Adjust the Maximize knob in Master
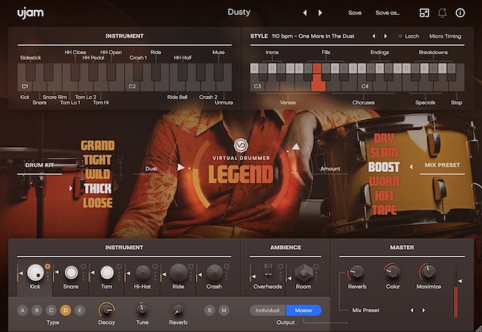The height and width of the screenshot is (332, 482). click(428, 272)
